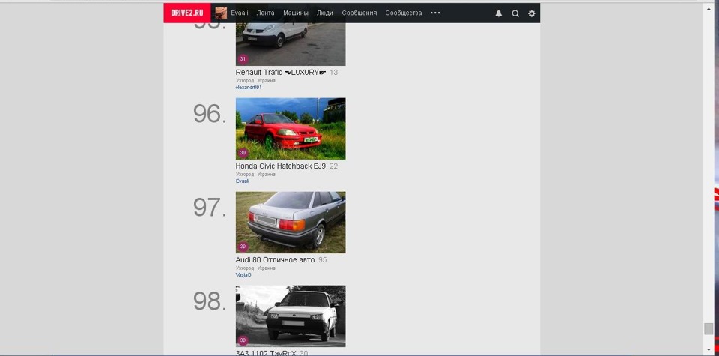
Task: Click 'Ужгород, Украина' under Audi 80
Action: pos(255,268)
